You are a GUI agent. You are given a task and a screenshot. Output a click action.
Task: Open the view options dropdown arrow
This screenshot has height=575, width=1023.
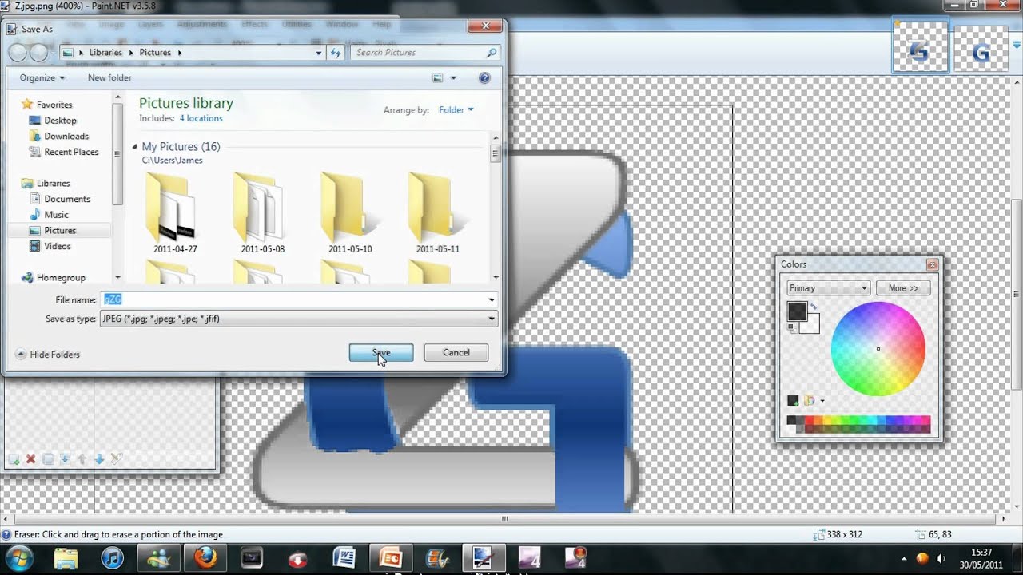(x=453, y=77)
